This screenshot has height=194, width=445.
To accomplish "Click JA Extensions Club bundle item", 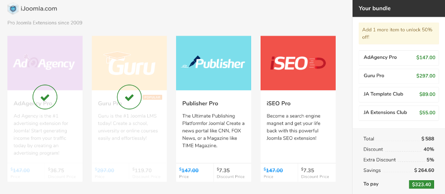I will pos(399,113).
